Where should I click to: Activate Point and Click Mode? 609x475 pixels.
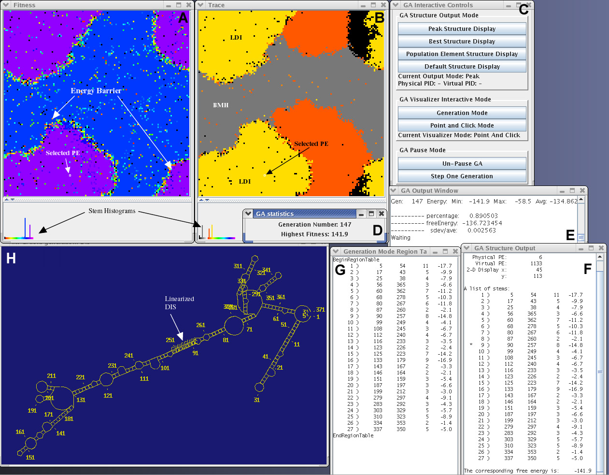(462, 125)
